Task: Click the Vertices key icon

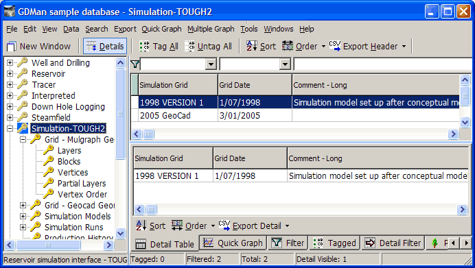Action: pyautogui.click(x=49, y=172)
